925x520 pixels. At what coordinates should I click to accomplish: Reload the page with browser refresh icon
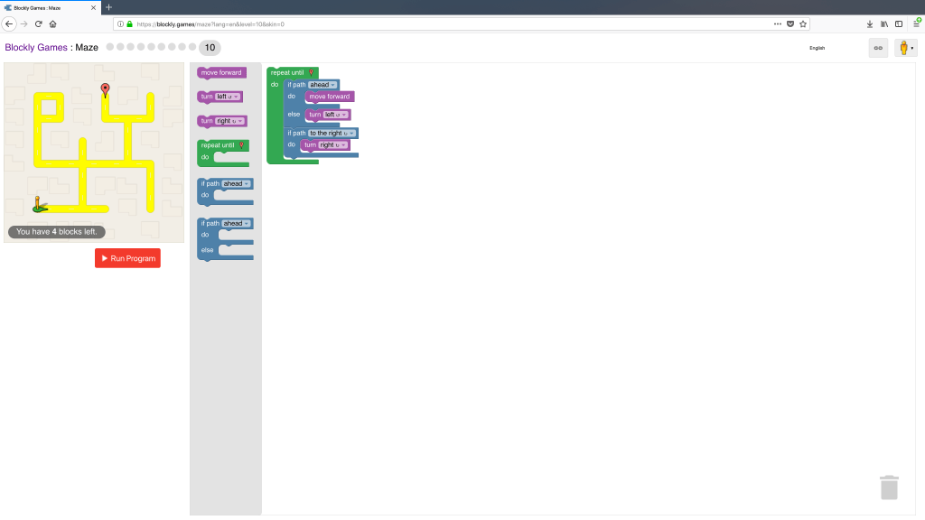point(38,23)
